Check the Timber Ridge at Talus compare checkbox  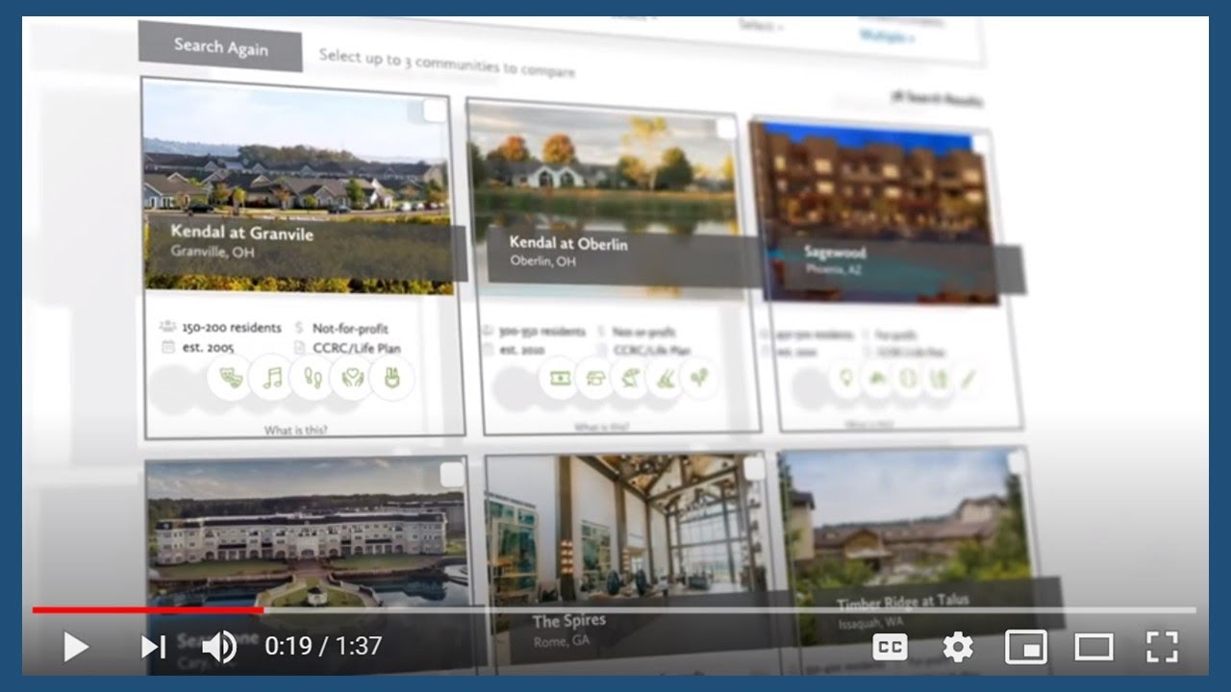(x=1017, y=462)
